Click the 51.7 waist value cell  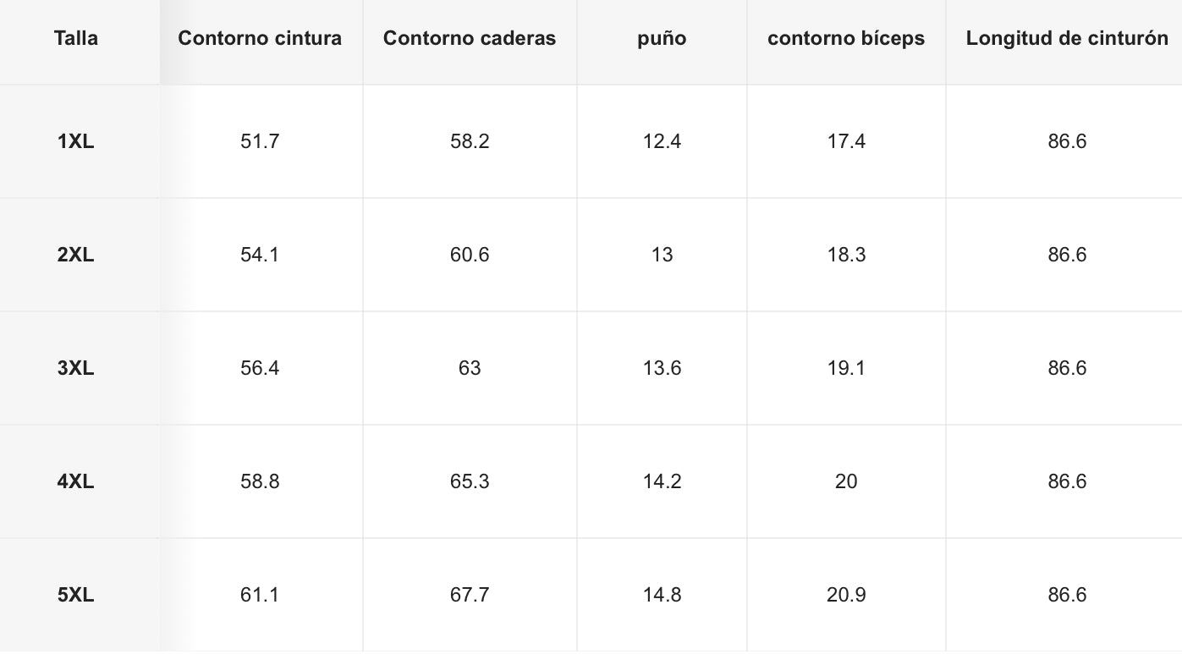(260, 141)
